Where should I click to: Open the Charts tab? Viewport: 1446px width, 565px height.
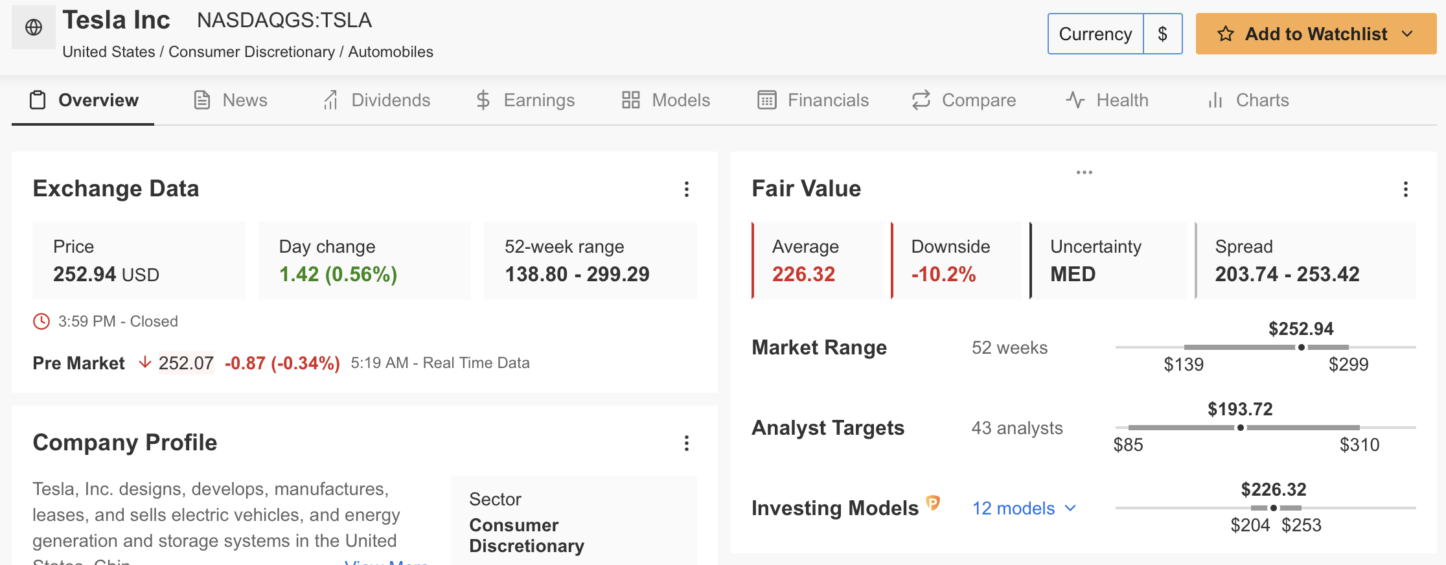click(x=1248, y=100)
